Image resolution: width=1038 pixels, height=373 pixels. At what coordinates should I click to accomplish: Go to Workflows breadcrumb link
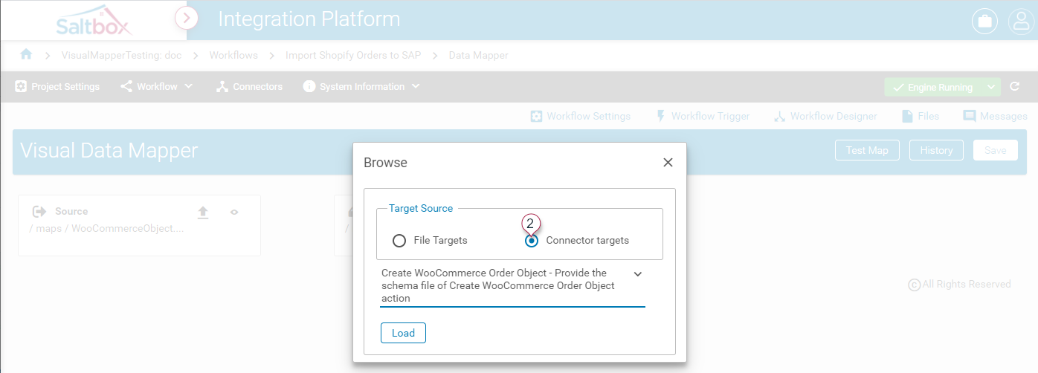pos(233,55)
